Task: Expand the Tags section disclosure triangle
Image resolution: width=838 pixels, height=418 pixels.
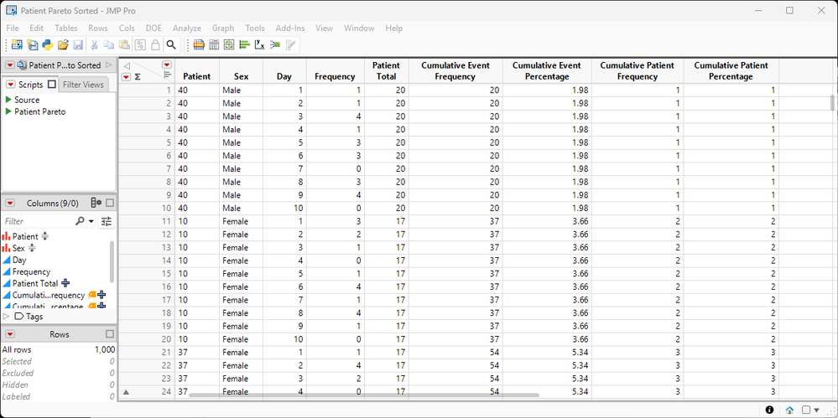Action: pos(6,317)
